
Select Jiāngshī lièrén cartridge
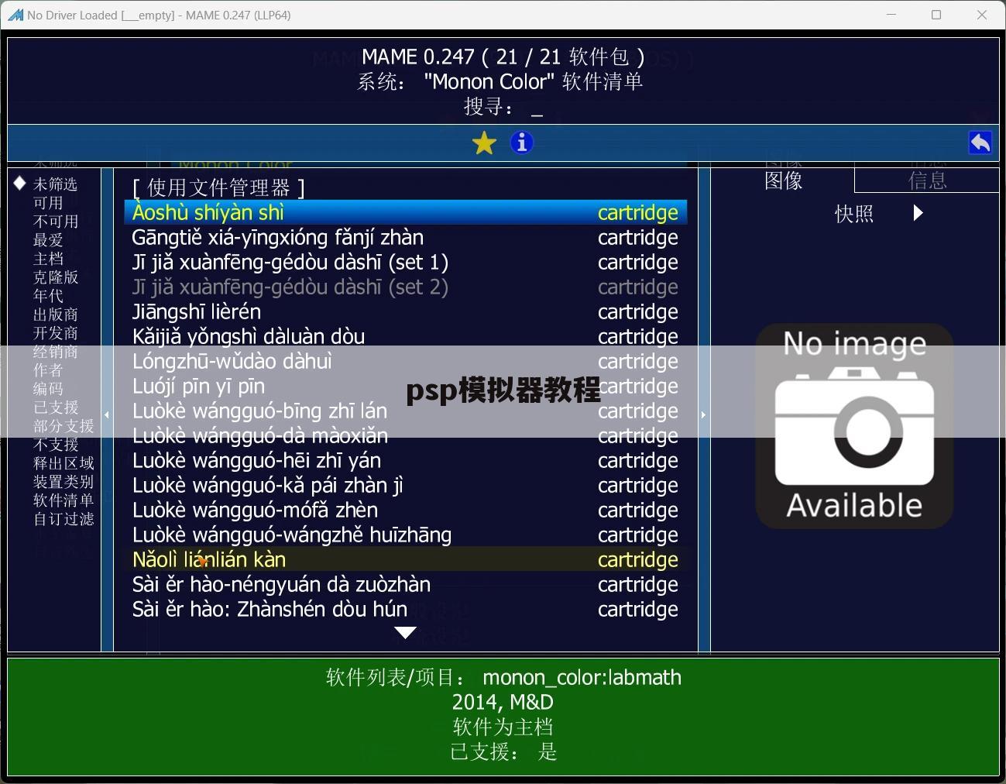405,311
